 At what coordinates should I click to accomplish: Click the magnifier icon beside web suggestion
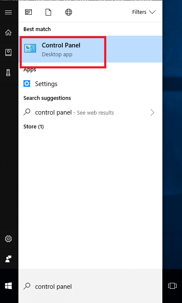[27, 112]
